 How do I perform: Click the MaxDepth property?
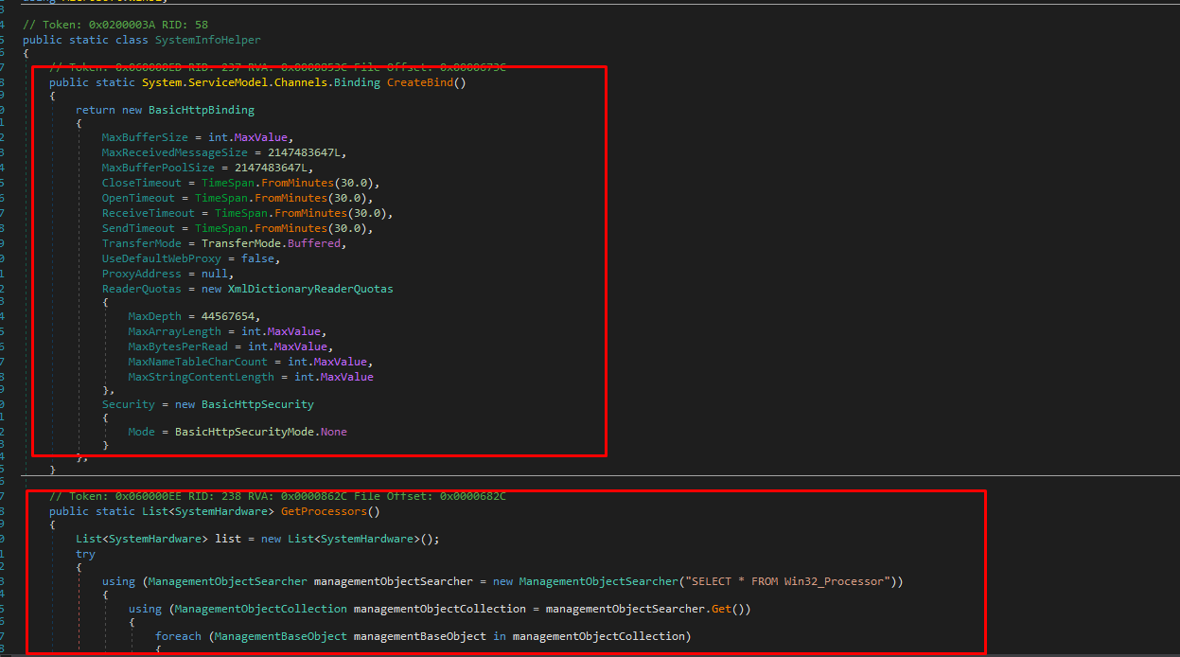(155, 316)
